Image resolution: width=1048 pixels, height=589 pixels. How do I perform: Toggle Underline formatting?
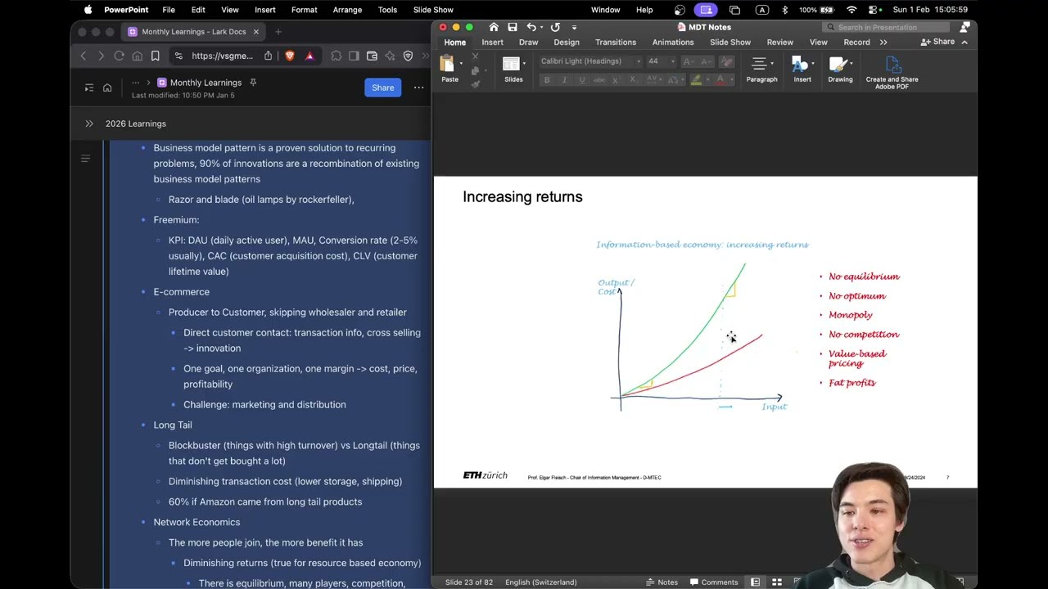pyautogui.click(x=582, y=80)
